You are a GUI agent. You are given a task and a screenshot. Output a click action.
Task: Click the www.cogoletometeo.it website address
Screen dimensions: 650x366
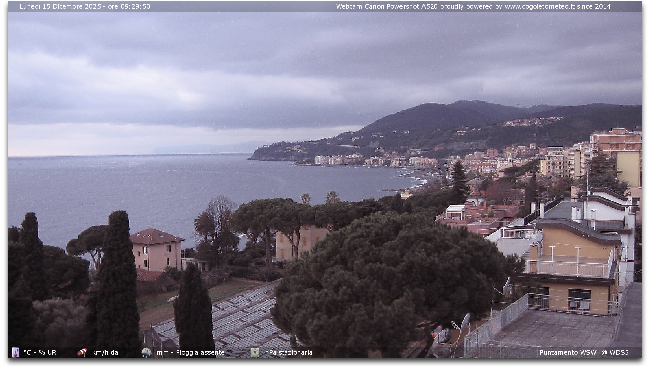(x=540, y=6)
